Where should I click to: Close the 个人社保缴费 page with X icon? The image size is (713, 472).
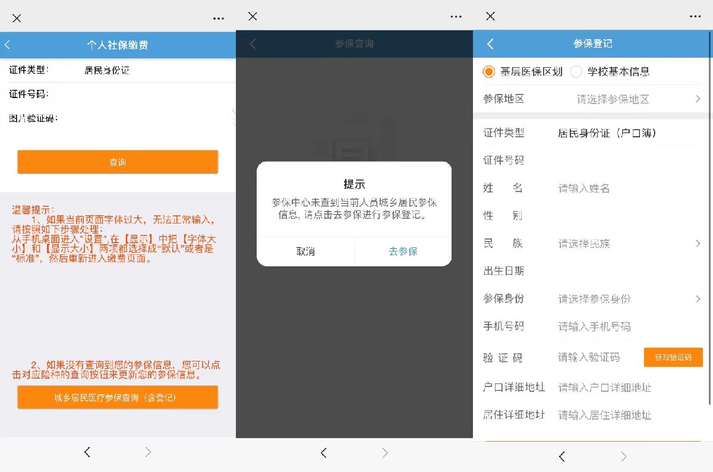17,18
